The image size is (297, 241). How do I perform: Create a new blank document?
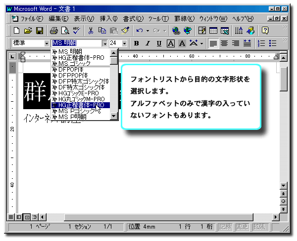coord(16,31)
